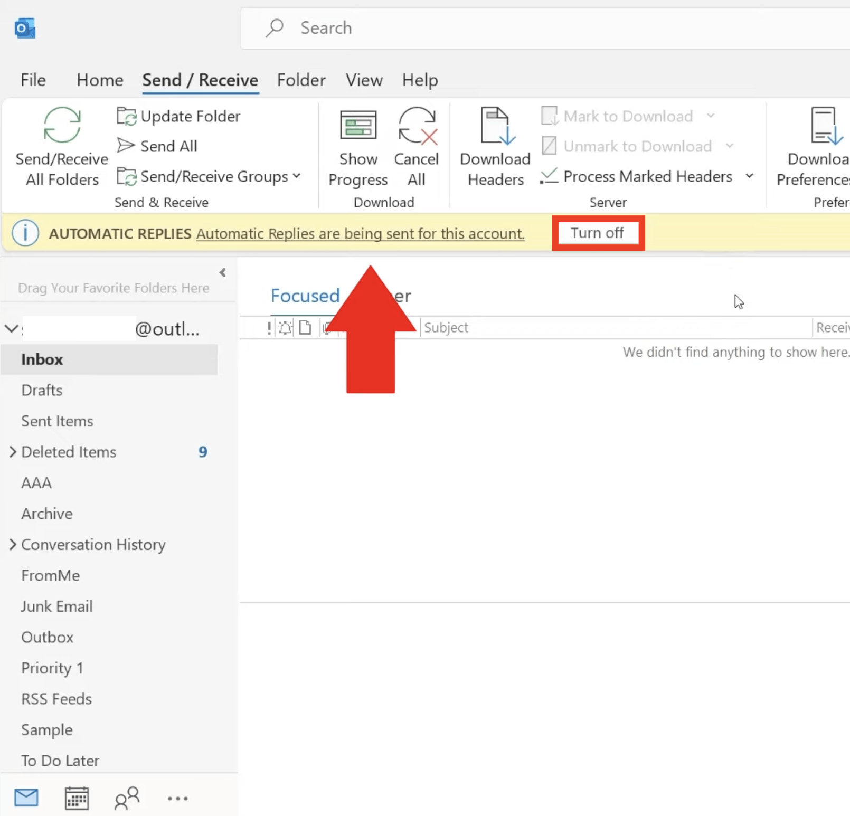Viewport: 850px width, 816px height.
Task: Select the Focused inbox tab
Action: click(305, 296)
